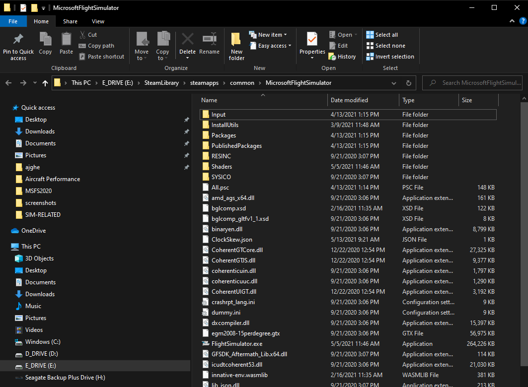Select the Shaders folder icon
This screenshot has width=528, height=387.
pyautogui.click(x=206, y=167)
